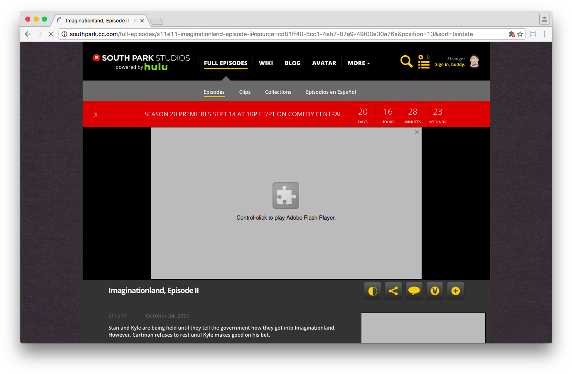572x374 pixels.
Task: Open the Collections tab
Action: [278, 92]
